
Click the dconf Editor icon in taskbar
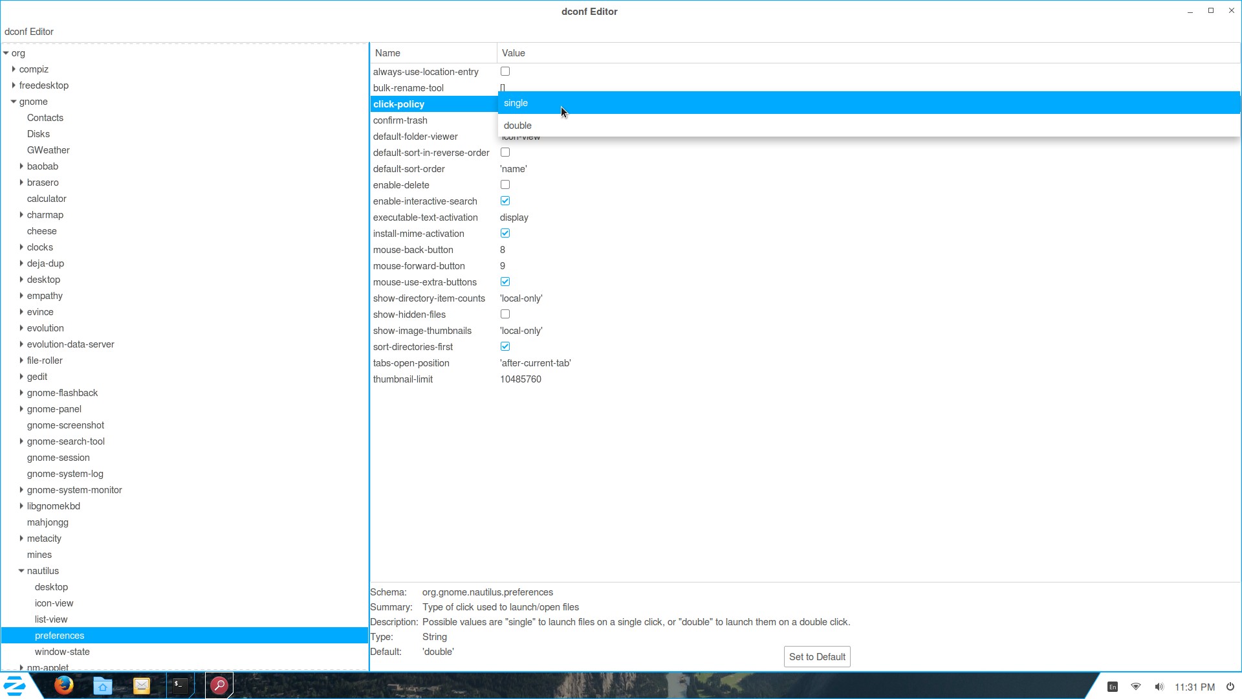[219, 685]
